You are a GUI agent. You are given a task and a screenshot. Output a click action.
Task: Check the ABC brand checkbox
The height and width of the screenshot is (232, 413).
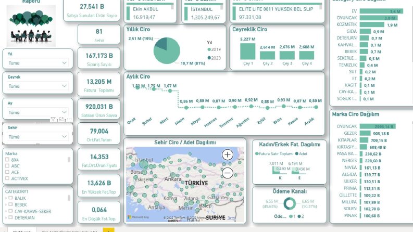7,166
